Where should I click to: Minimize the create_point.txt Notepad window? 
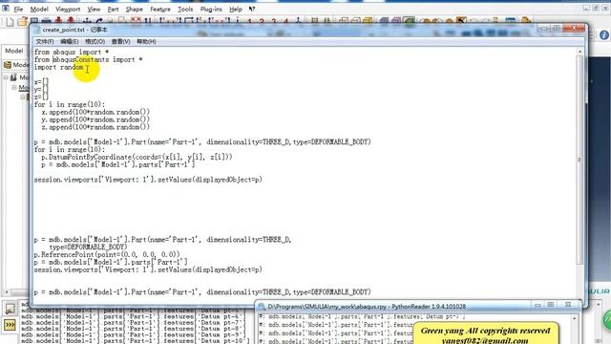544,28
